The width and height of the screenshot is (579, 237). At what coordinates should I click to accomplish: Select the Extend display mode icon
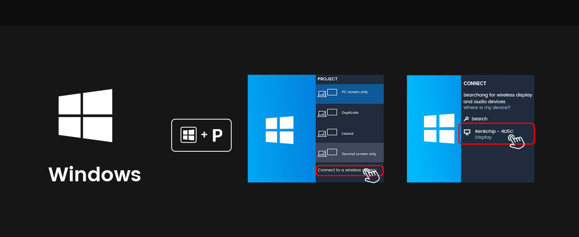tap(327, 133)
